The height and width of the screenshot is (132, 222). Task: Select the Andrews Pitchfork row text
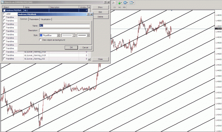[13, 10]
